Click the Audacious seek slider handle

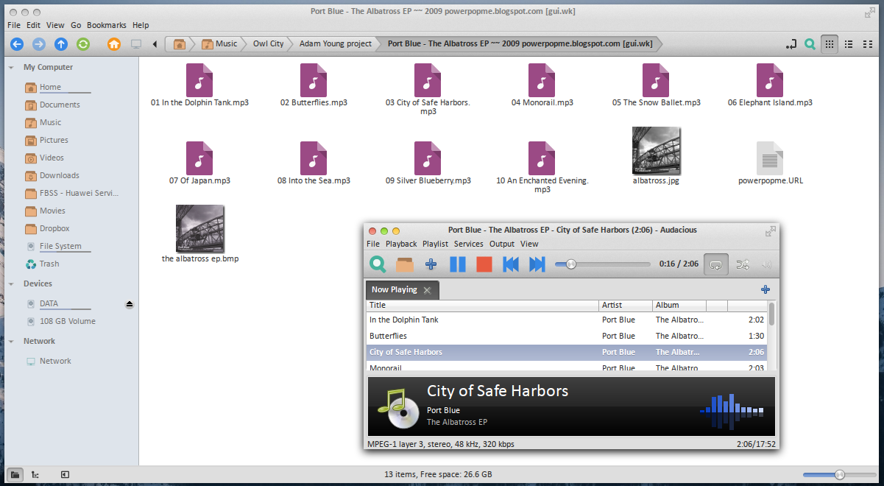point(570,264)
